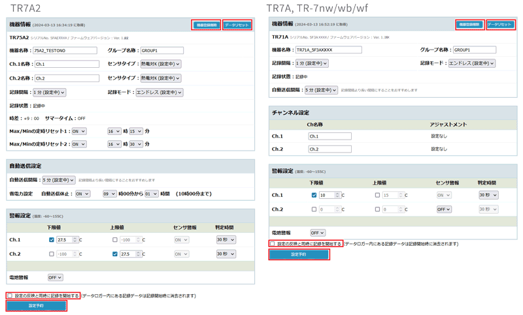Open 09 start hour dropdown for 省電力設定
This screenshot has width=523, height=315.
click(110, 194)
